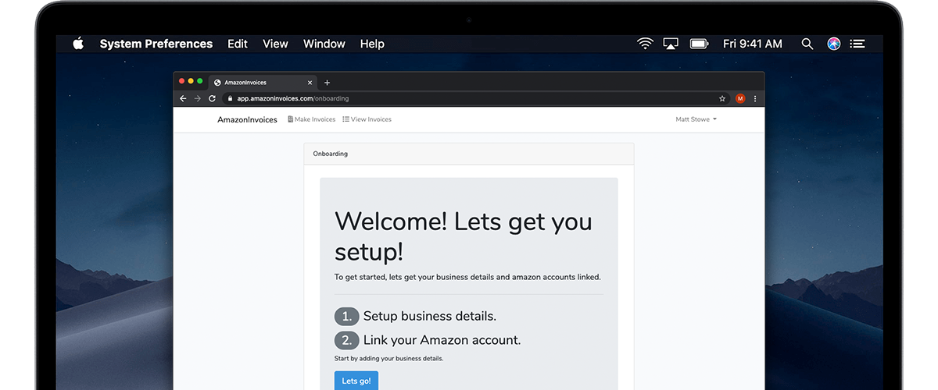Click the Lets go! button
Viewport: 938px width, 390px height.
click(x=356, y=381)
